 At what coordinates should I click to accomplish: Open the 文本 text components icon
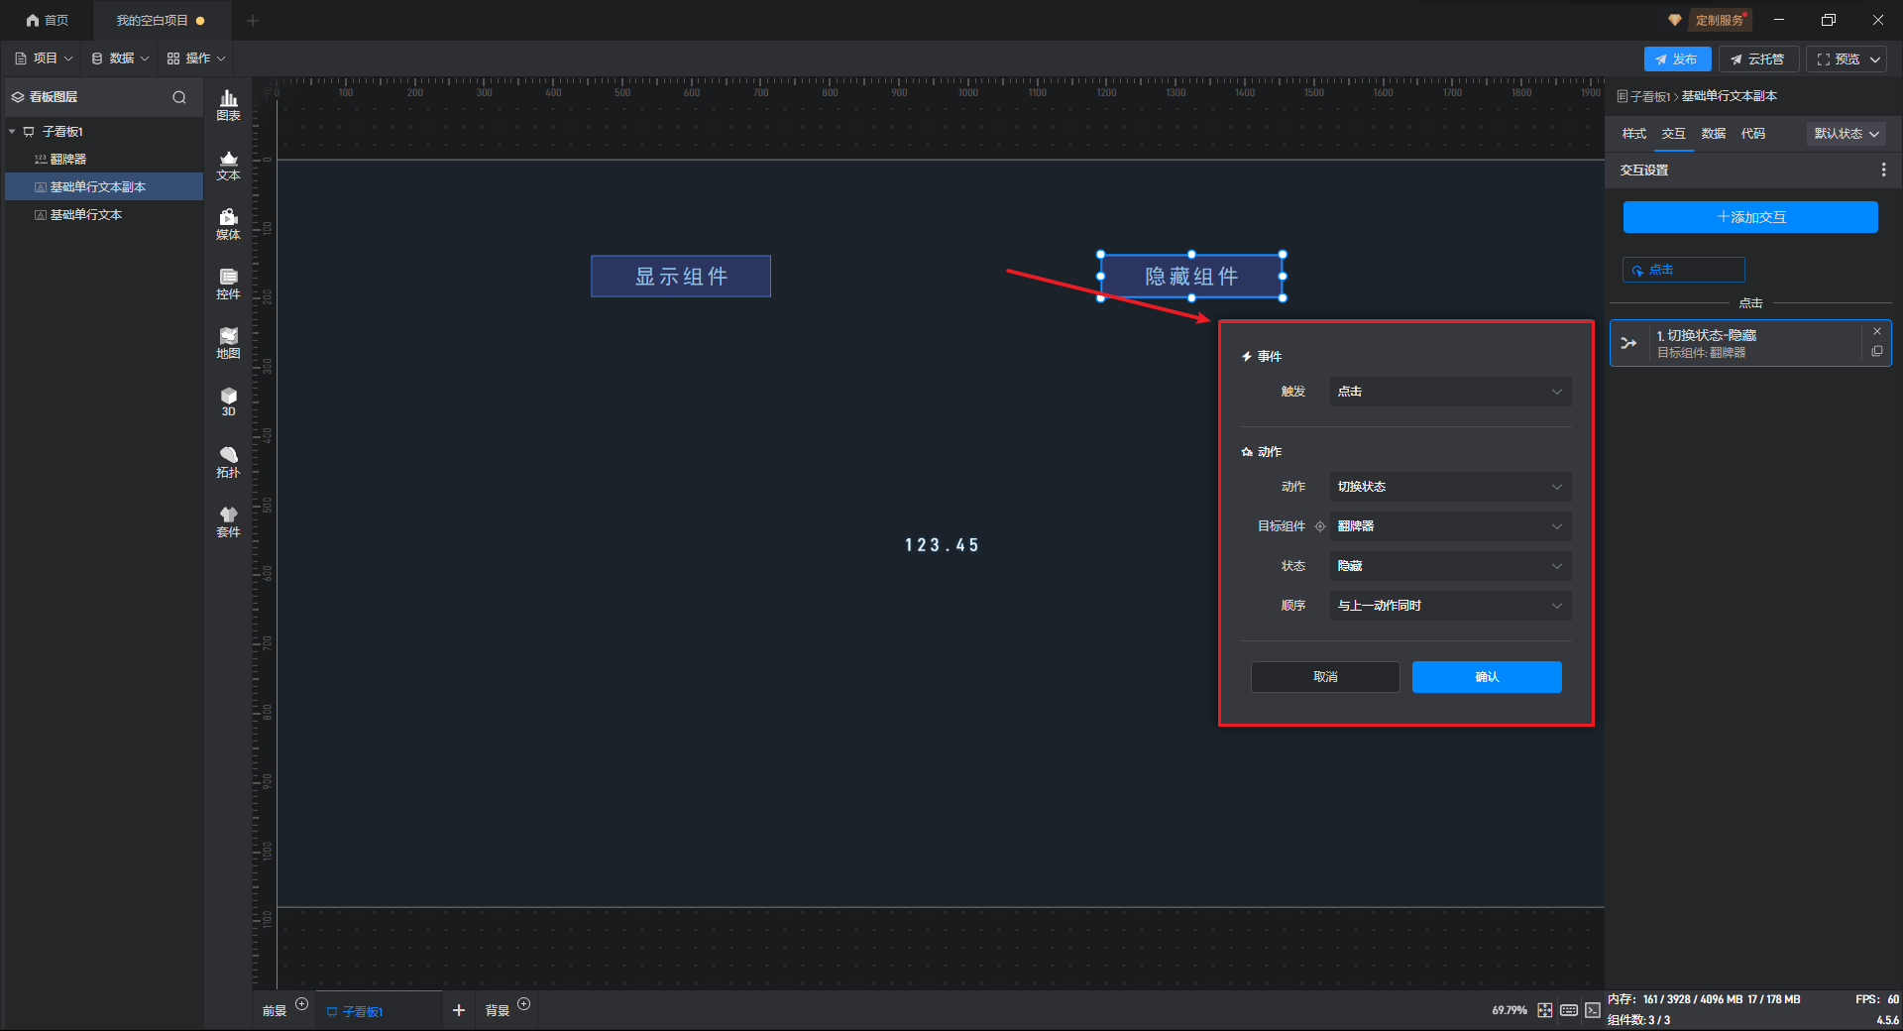pos(228,165)
